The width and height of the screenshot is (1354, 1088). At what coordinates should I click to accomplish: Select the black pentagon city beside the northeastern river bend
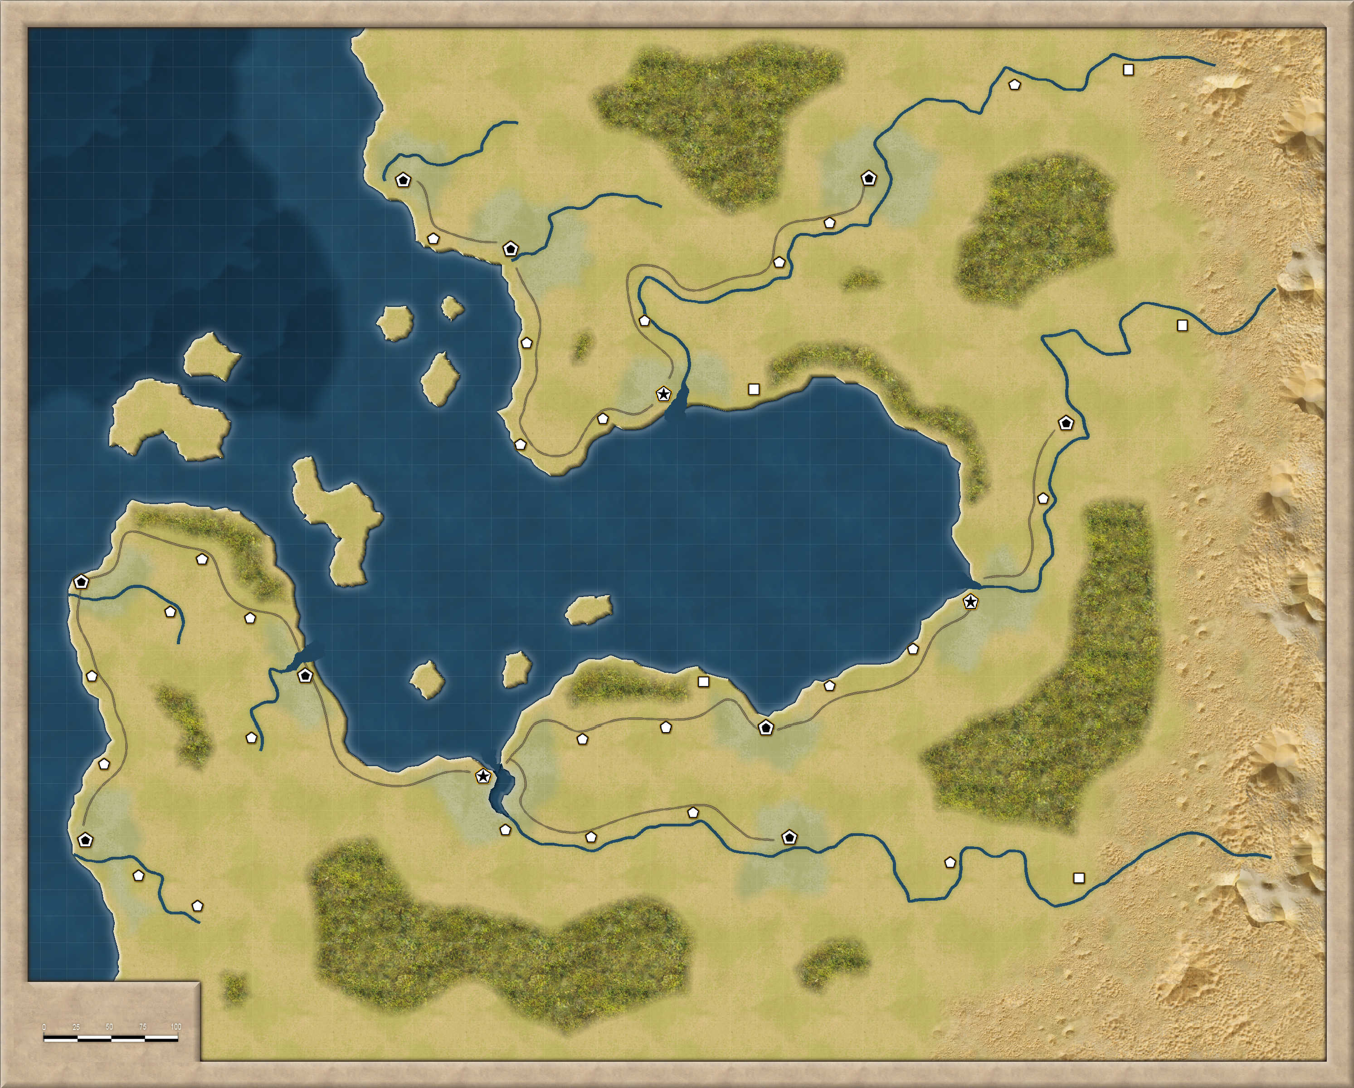(x=868, y=179)
